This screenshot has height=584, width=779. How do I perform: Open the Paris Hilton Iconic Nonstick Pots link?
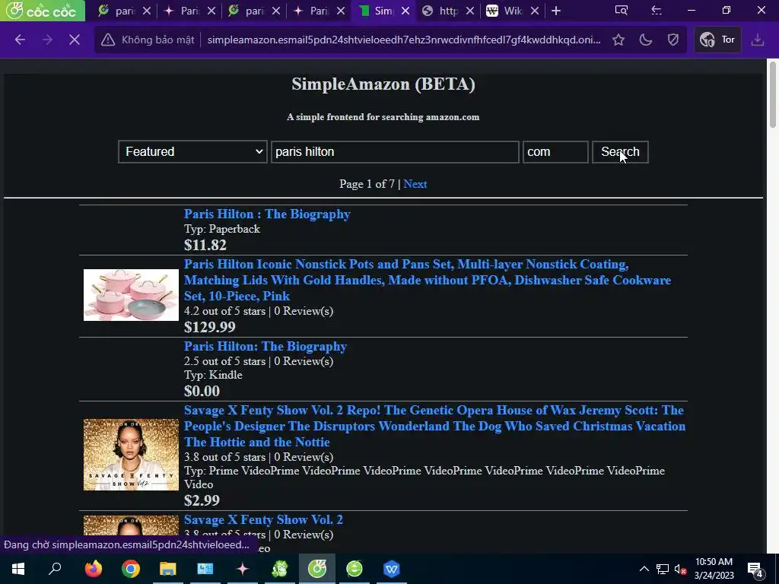click(x=428, y=280)
